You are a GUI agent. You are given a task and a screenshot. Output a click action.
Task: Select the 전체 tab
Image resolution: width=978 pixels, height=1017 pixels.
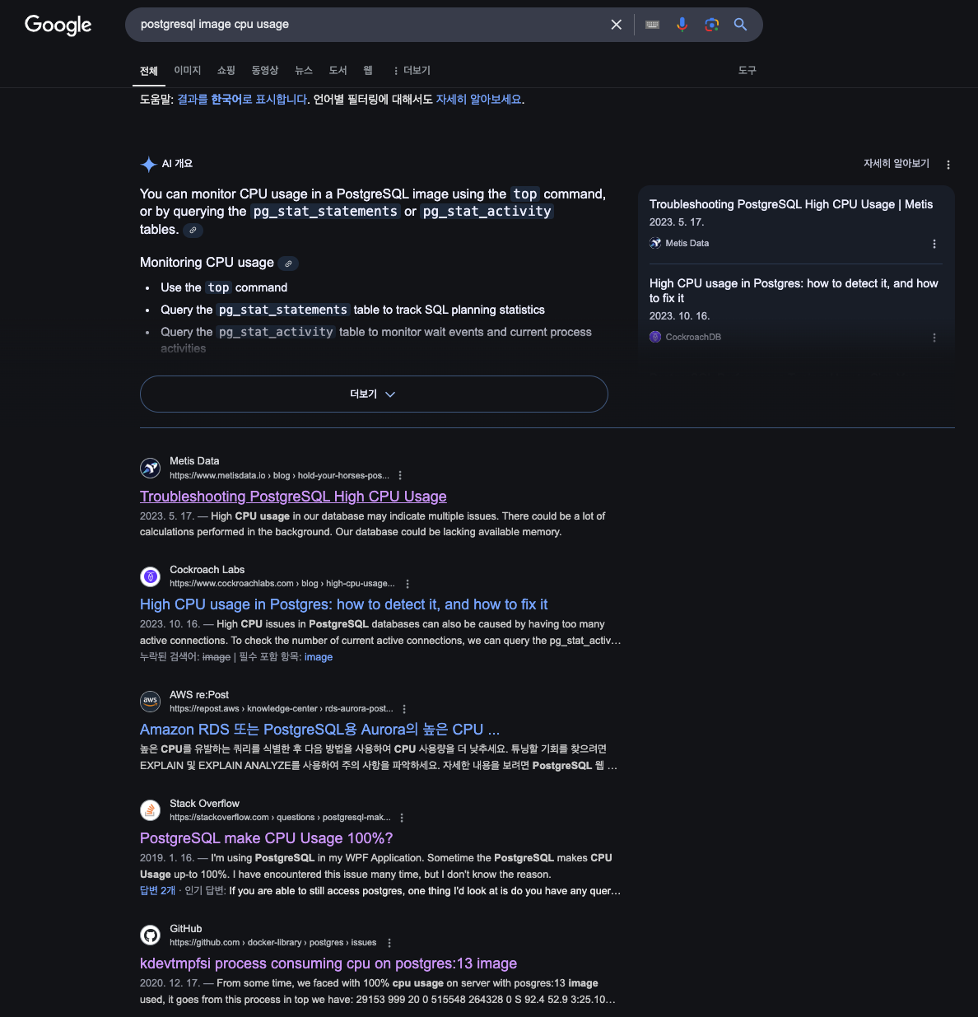(149, 71)
